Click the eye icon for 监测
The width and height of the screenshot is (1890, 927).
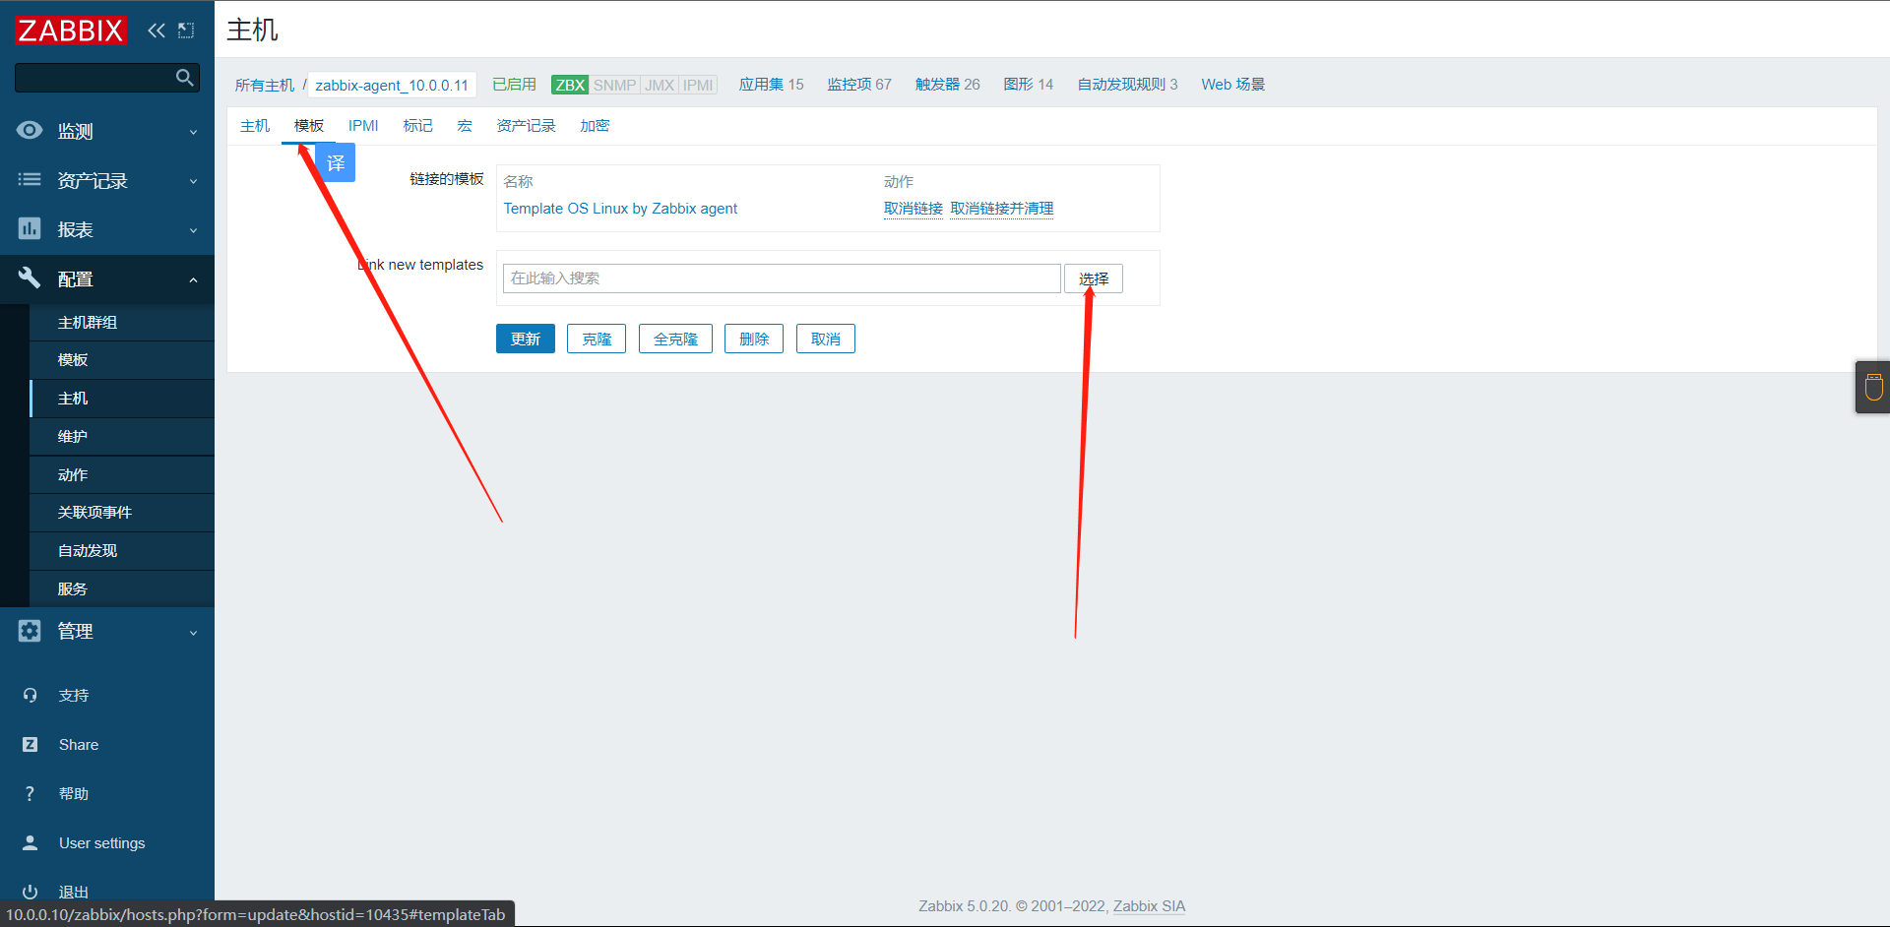coord(30,130)
